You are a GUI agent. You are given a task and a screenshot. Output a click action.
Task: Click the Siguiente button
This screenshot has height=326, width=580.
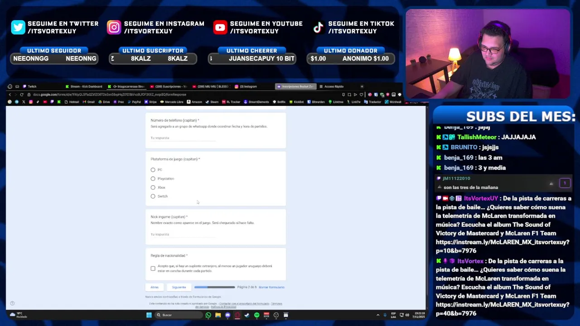[179, 287]
